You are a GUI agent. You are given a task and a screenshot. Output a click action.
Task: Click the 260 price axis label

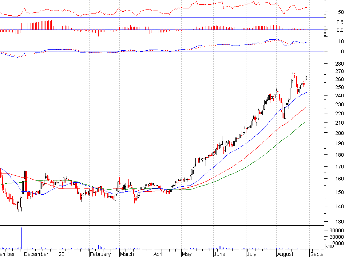pos(339,79)
